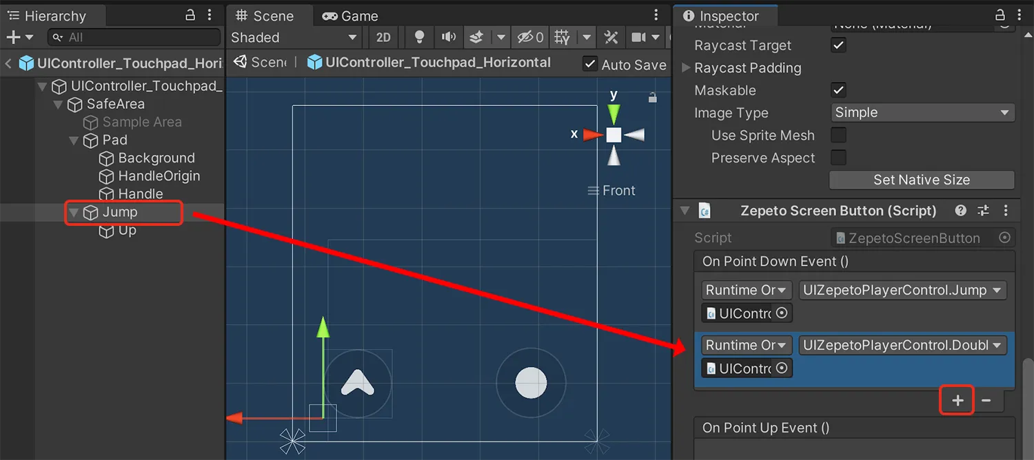Enable the Use Sprite Mesh checkbox
The image size is (1034, 460).
pyautogui.click(x=838, y=135)
